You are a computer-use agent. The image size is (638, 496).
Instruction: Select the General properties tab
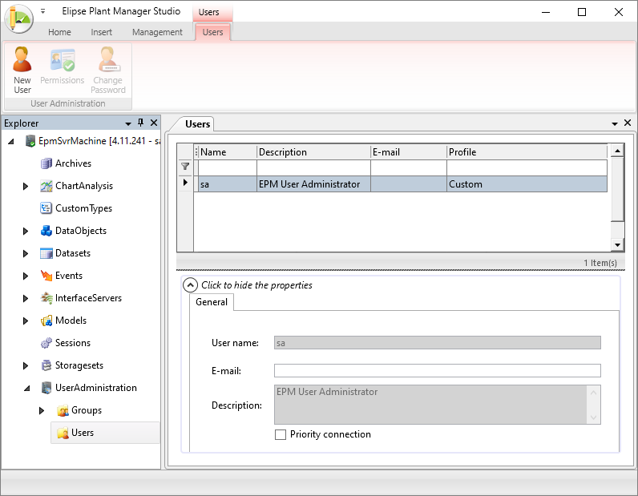(x=211, y=302)
